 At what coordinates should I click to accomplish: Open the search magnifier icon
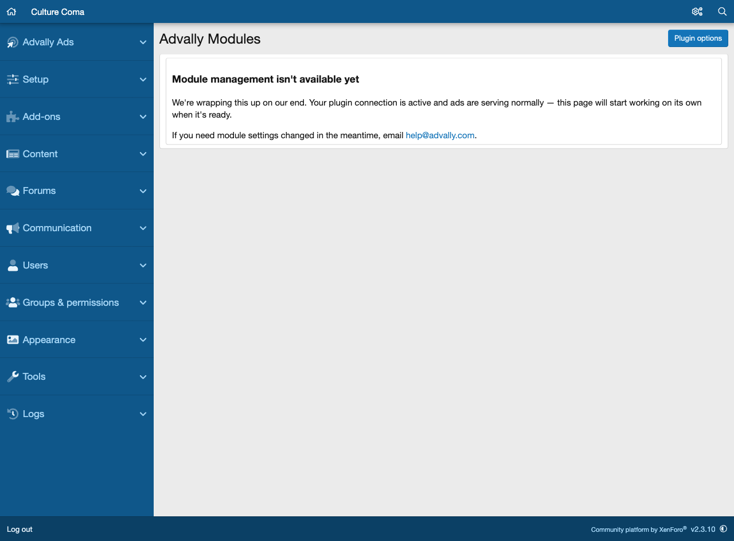723,11
